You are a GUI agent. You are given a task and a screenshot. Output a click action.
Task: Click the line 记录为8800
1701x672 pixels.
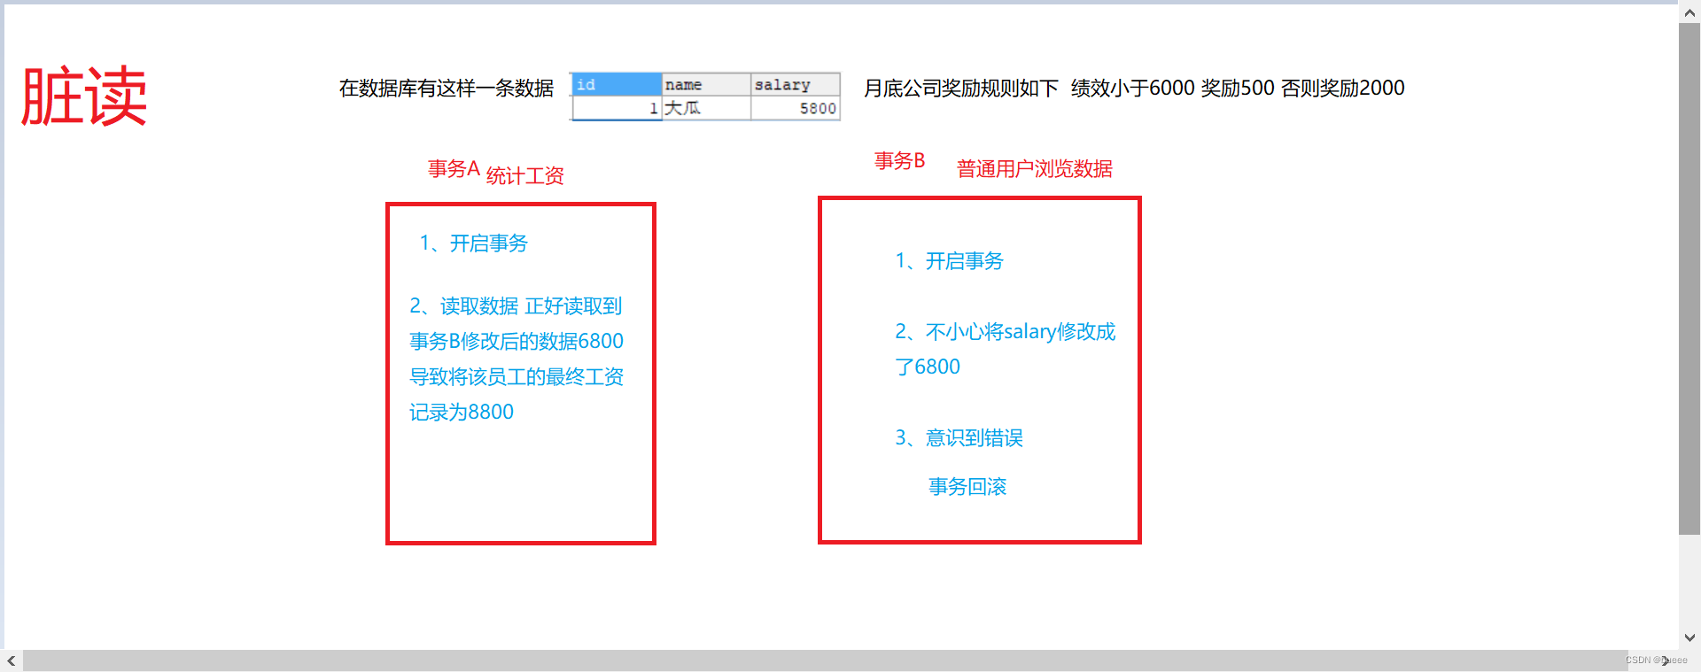coord(462,412)
